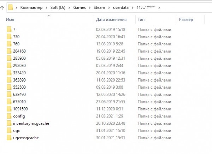This screenshot has height=154, width=212.
Task: Select the 760 folder icon
Action: coord(9,44)
